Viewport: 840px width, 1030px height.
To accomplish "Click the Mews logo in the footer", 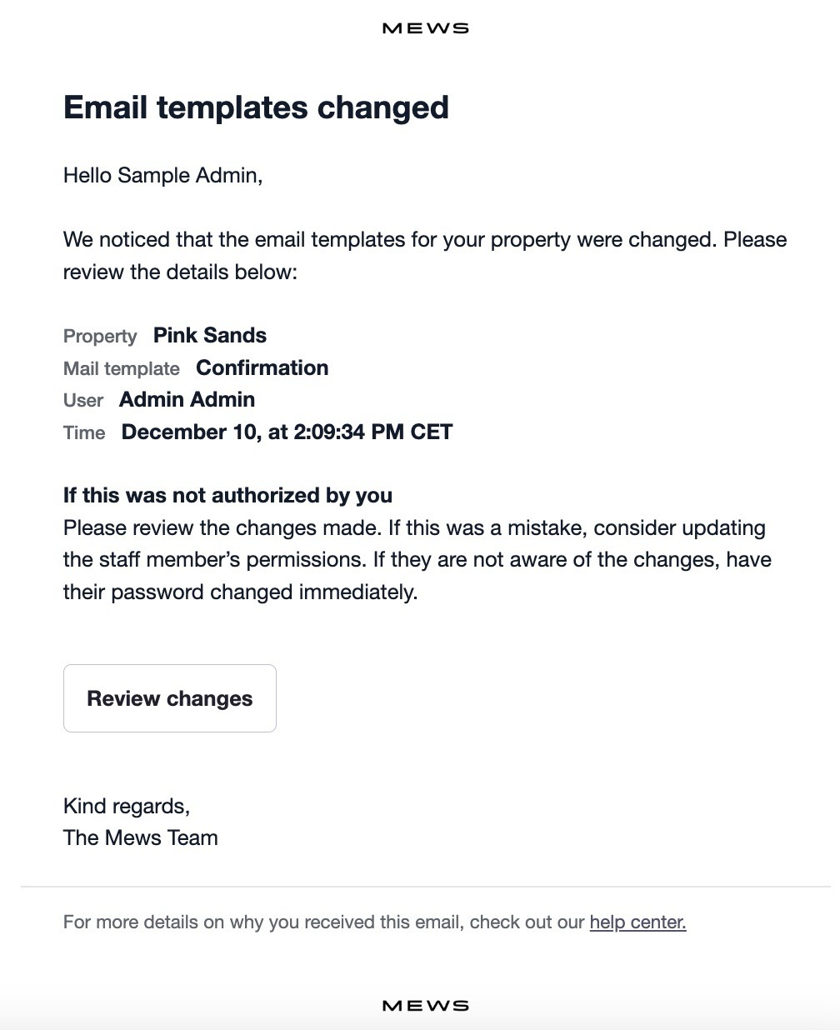I will click(x=425, y=1006).
